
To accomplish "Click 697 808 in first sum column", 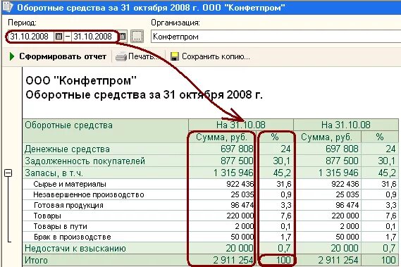I will tap(237, 149).
